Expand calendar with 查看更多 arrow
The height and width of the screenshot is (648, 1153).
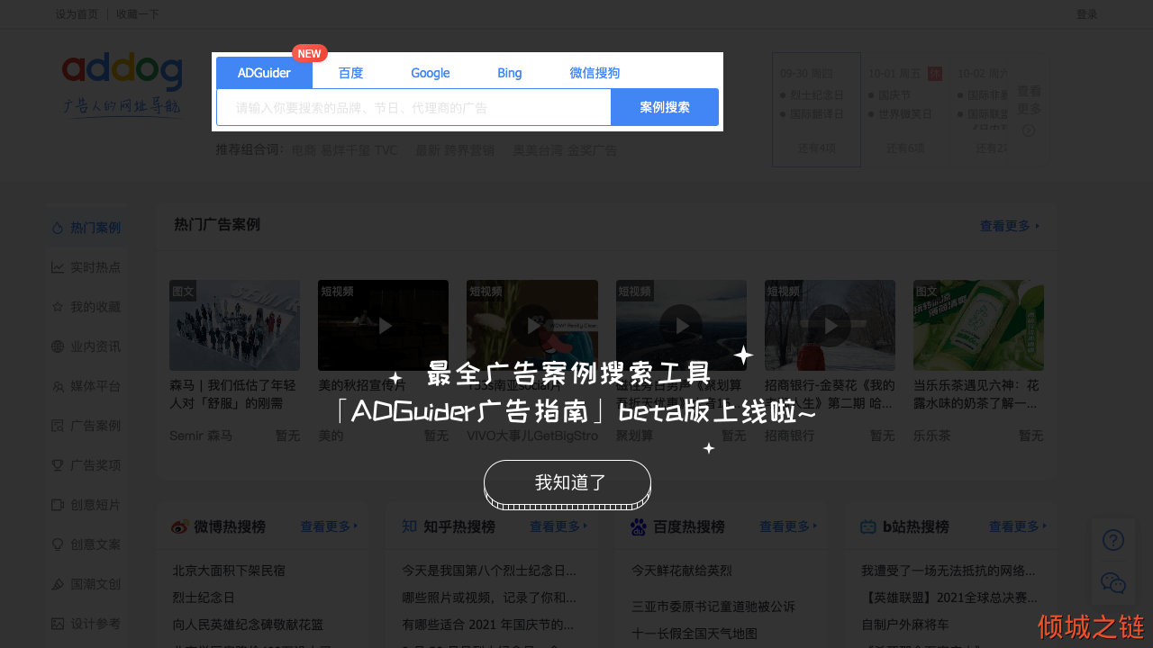[1029, 110]
